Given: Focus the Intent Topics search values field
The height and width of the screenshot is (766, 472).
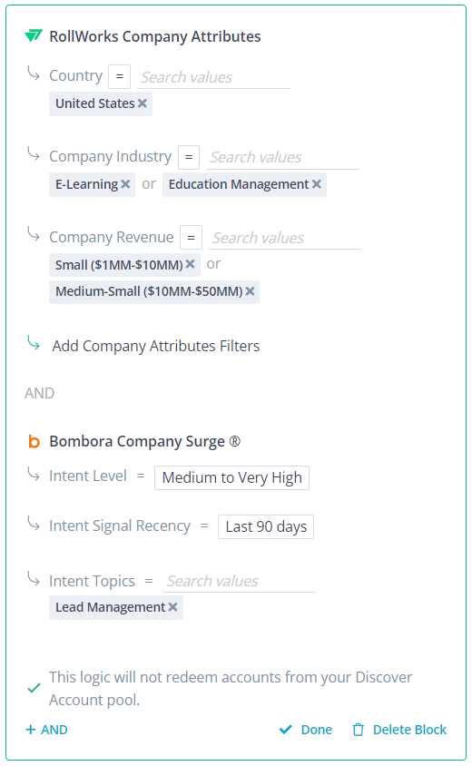Looking at the screenshot, I should pos(239,581).
